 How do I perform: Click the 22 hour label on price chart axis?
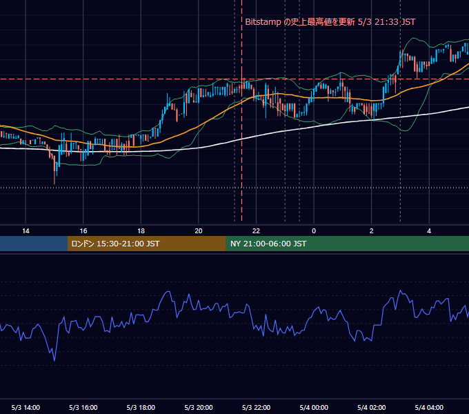pos(256,231)
